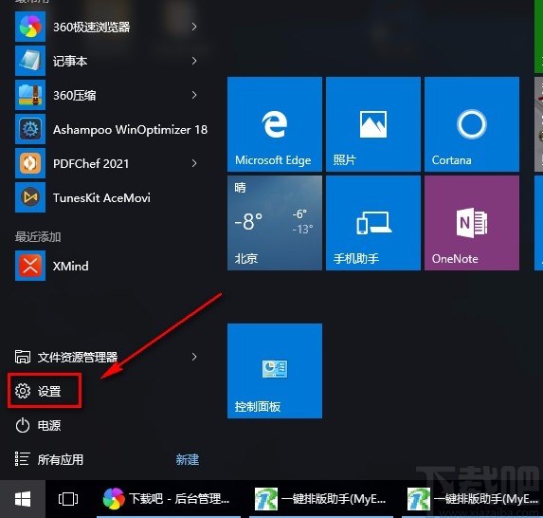Open the 文件资源管理器 folder icon
The image size is (543, 518).
pyautogui.click(x=23, y=357)
